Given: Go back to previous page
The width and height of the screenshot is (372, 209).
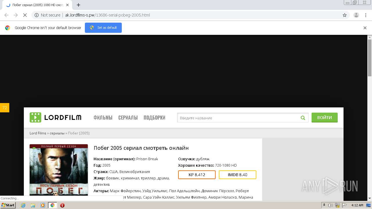Looking at the screenshot, I should (x=6, y=15).
